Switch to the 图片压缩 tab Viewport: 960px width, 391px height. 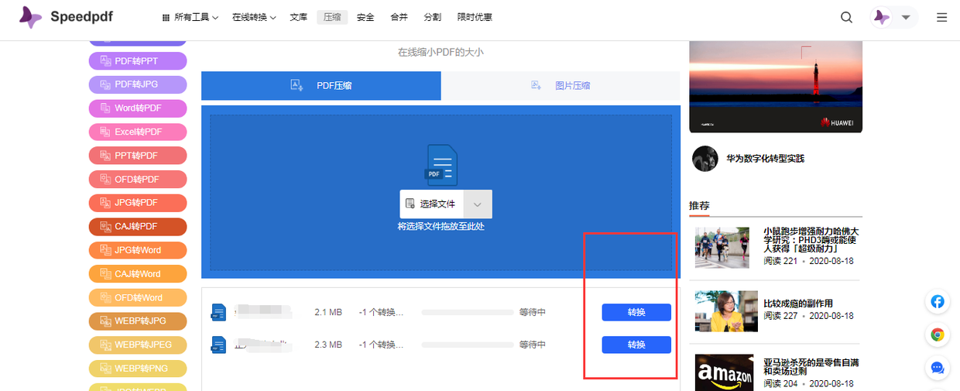point(561,86)
